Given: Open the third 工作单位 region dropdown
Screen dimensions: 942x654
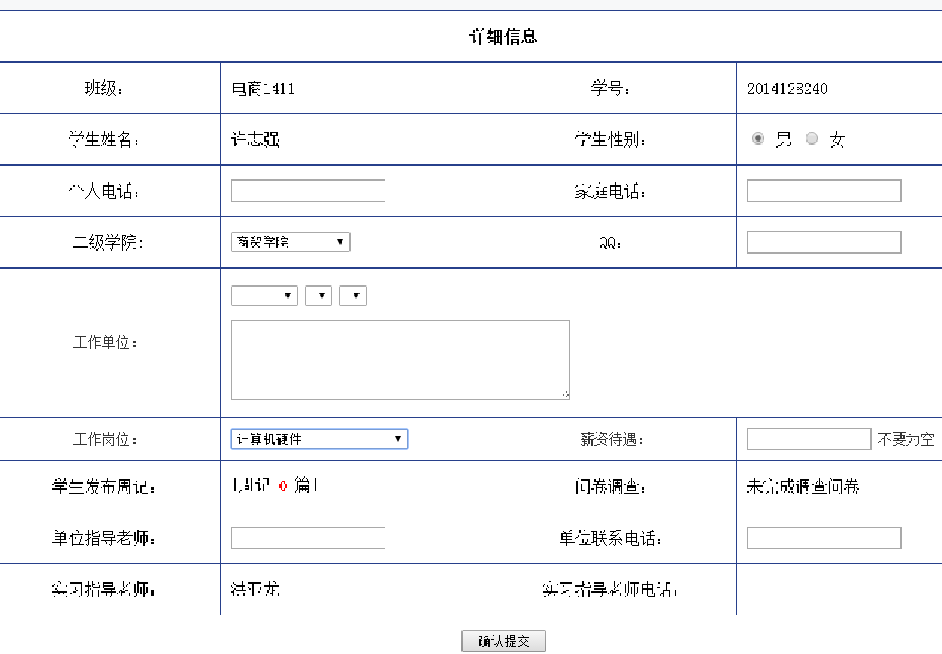Looking at the screenshot, I should pyautogui.click(x=353, y=296).
